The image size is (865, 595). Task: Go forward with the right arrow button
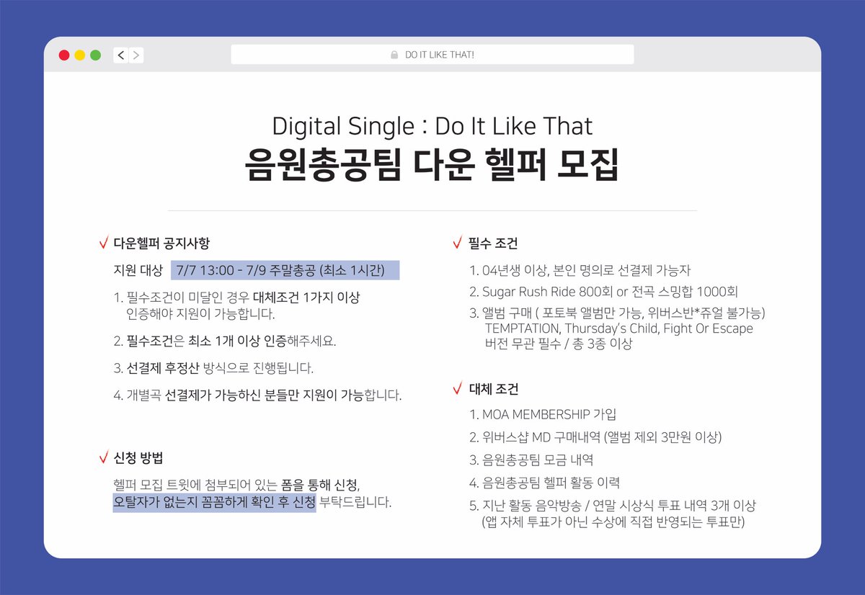tap(136, 55)
